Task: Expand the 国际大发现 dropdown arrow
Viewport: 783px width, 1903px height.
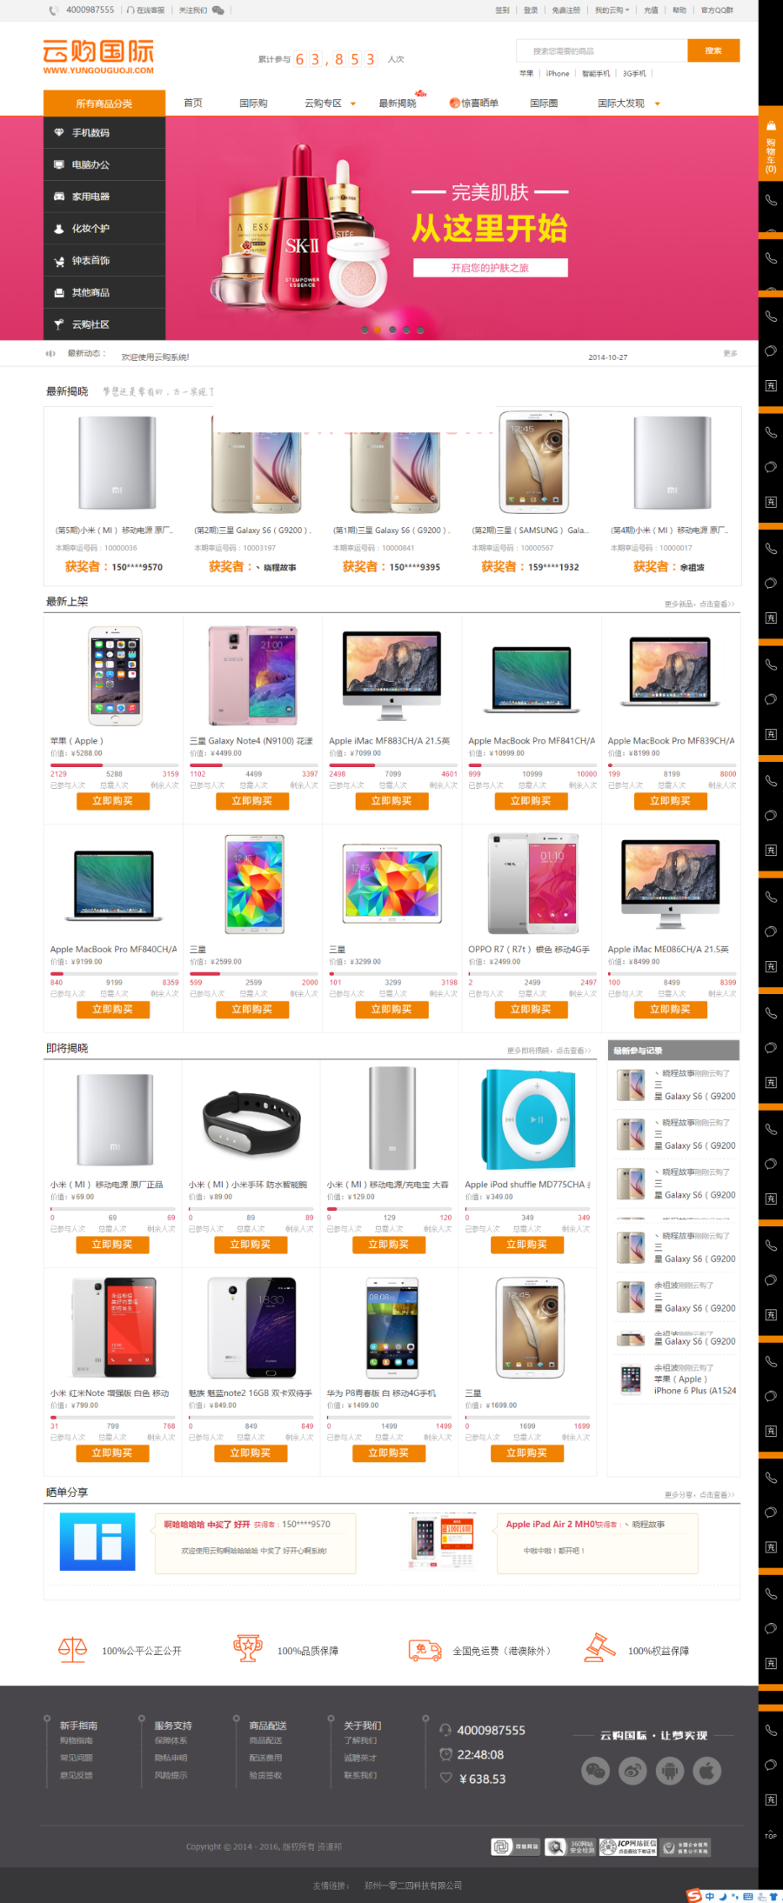Action: coord(658,103)
